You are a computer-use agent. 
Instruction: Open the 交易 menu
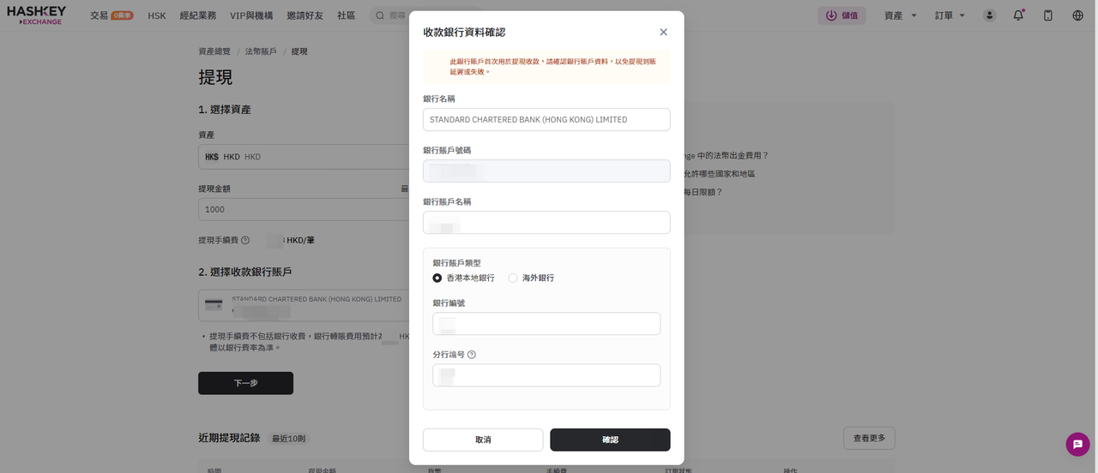point(99,15)
